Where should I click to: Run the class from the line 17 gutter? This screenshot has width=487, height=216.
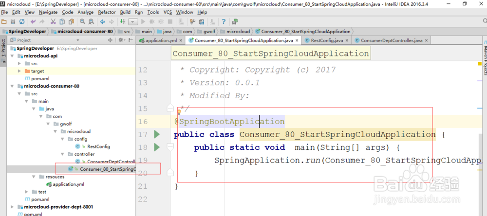(157, 134)
